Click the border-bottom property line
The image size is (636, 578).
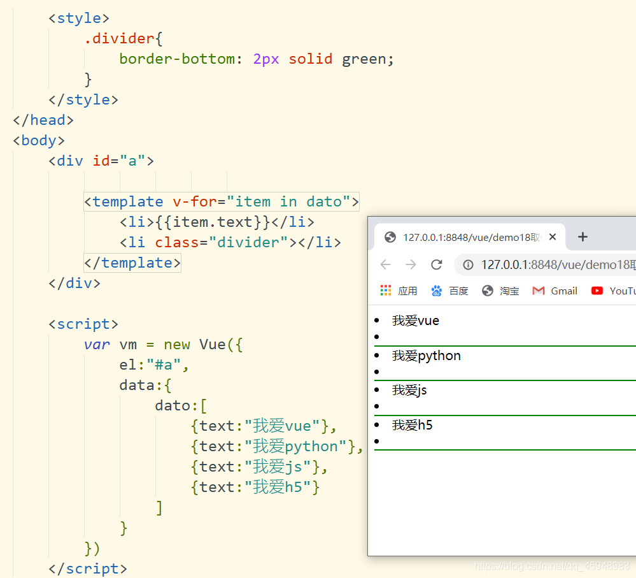pyautogui.click(x=257, y=59)
